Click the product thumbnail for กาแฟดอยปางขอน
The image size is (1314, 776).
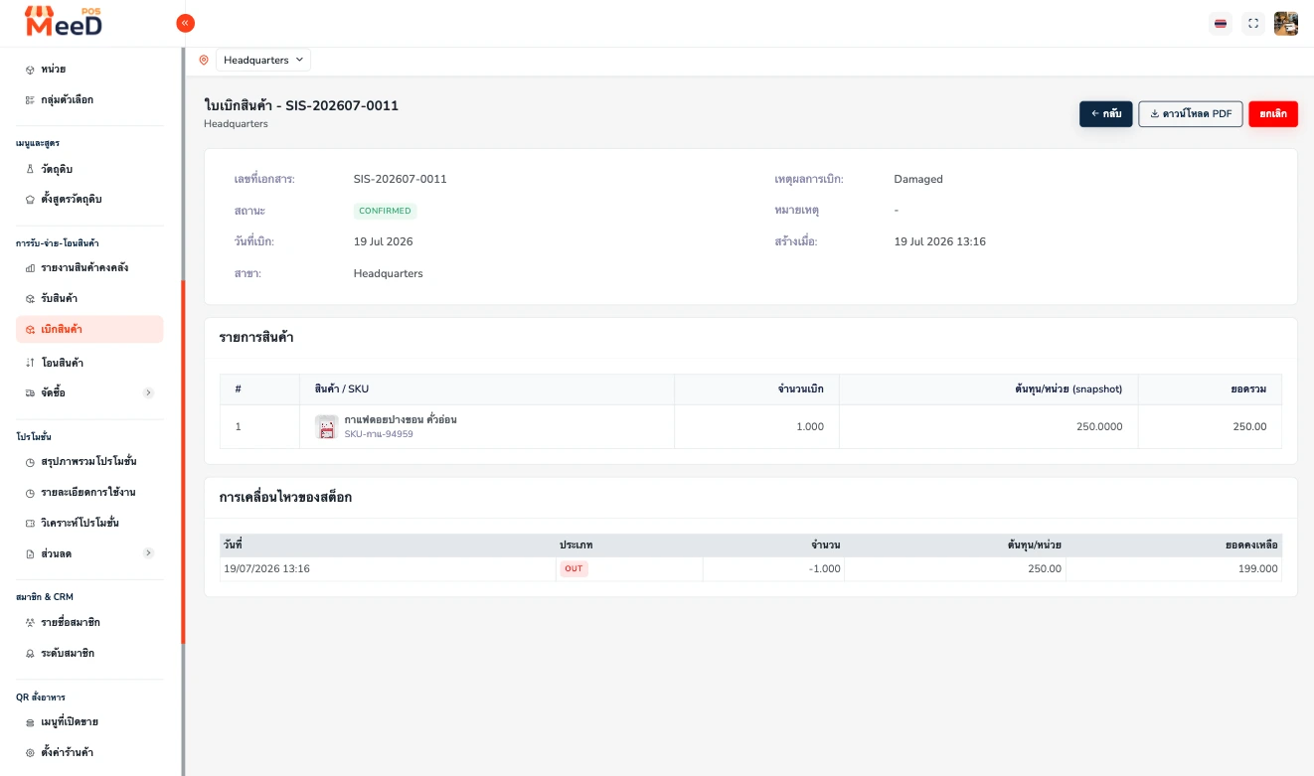pos(326,426)
